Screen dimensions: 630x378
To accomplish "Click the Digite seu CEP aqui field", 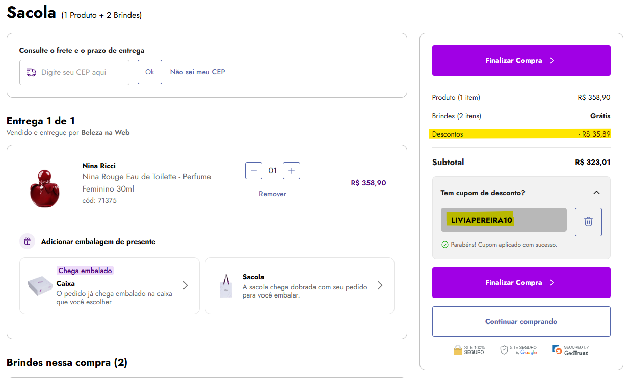I will tap(82, 72).
